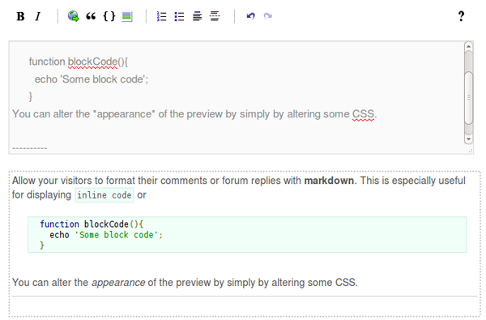
Task: Click misspelled word blockCode in editor
Action: [92, 62]
